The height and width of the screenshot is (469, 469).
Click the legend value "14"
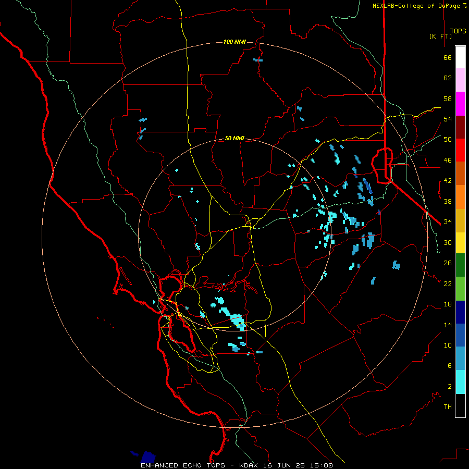click(448, 325)
